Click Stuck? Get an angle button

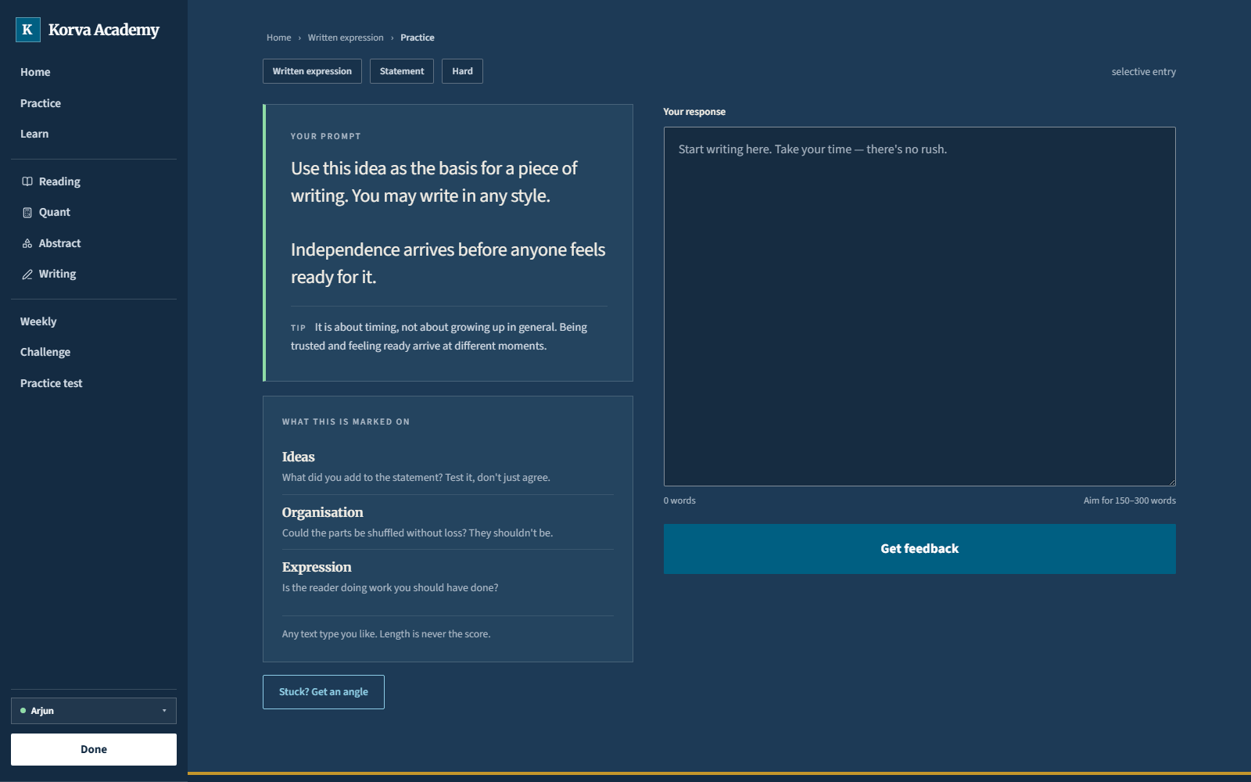coord(324,692)
